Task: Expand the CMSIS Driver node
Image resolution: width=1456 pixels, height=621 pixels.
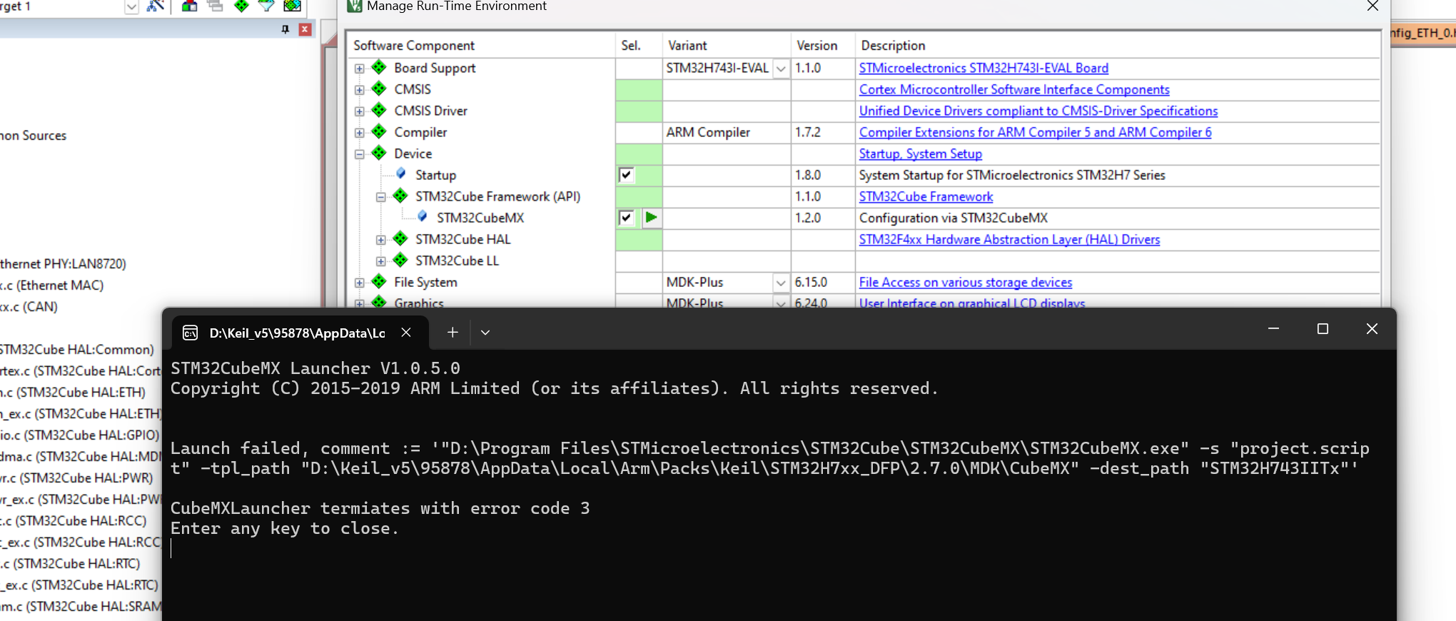Action: pos(360,111)
